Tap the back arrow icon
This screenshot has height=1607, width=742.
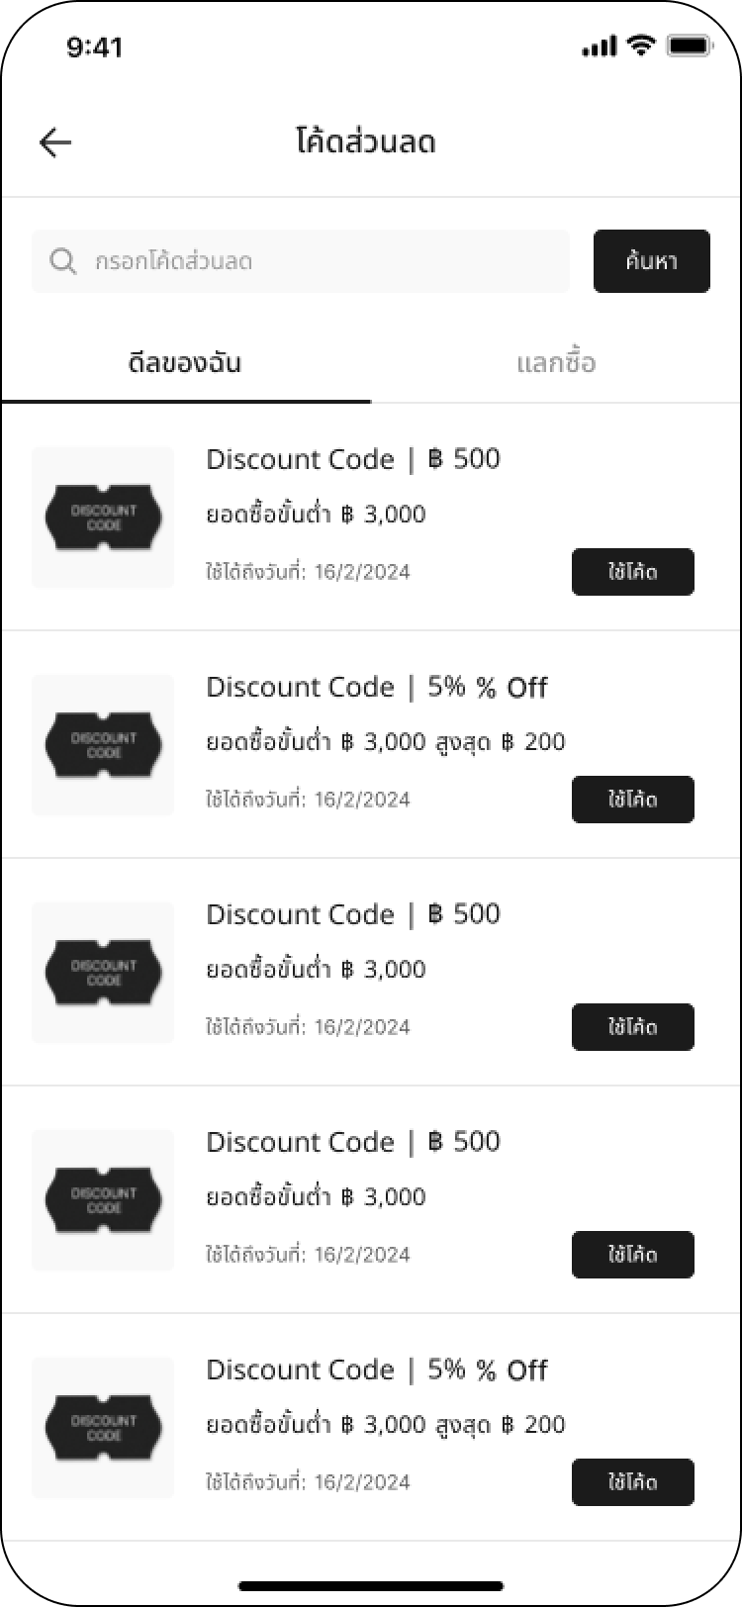55,142
